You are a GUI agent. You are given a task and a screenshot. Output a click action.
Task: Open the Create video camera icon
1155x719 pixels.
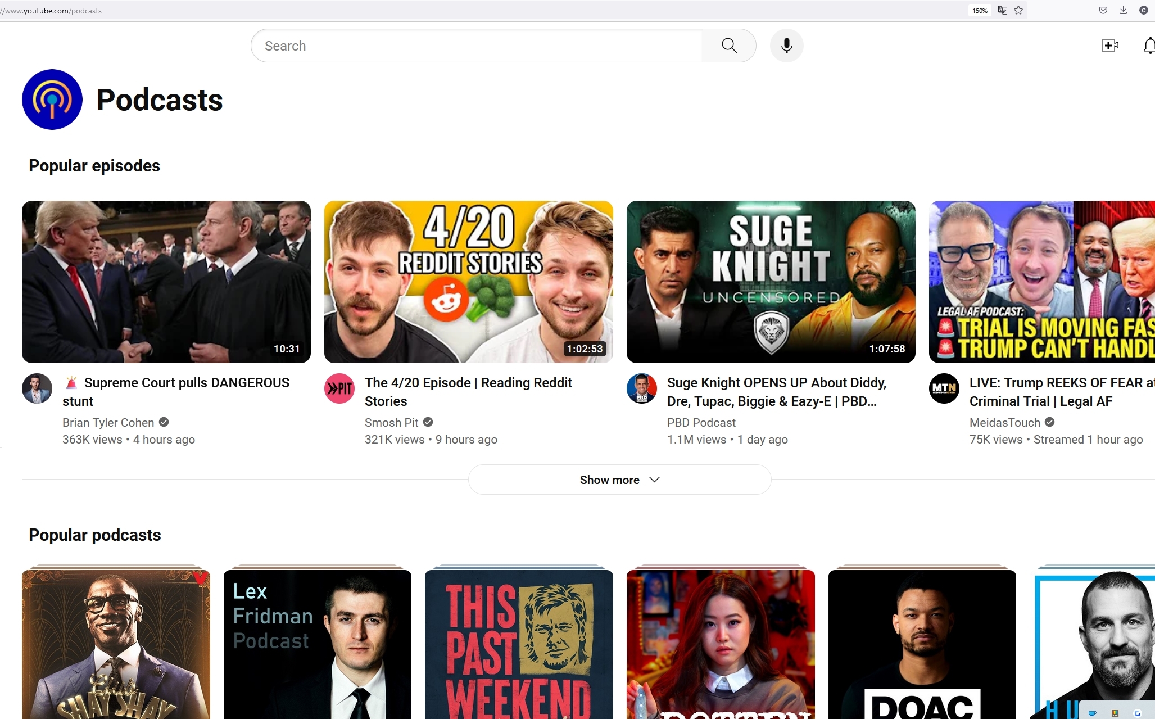tap(1109, 46)
